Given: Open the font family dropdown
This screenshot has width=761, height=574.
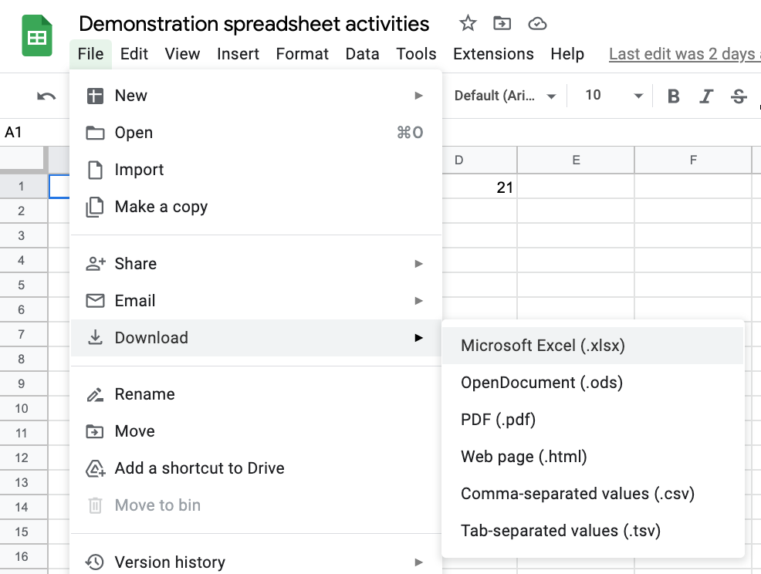Looking at the screenshot, I should tap(506, 96).
